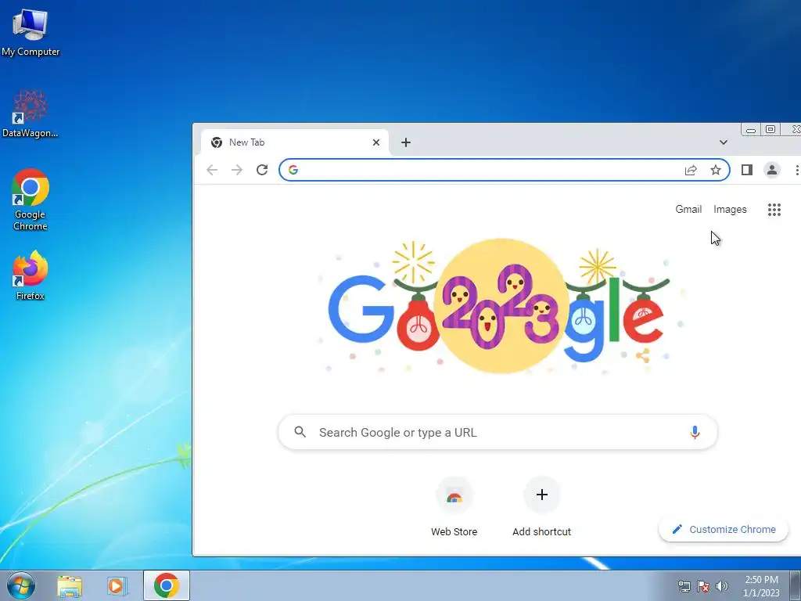Share the Google doodle

click(x=643, y=356)
